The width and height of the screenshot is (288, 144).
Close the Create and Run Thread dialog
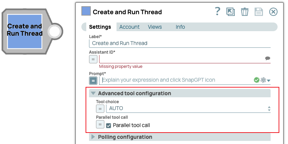pyautogui.click(x=273, y=12)
